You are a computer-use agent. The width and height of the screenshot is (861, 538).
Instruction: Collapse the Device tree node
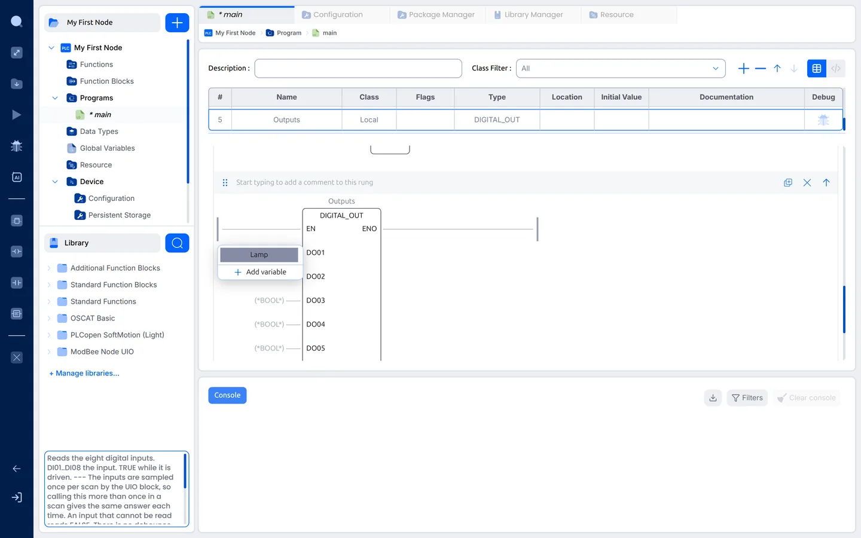coord(55,182)
